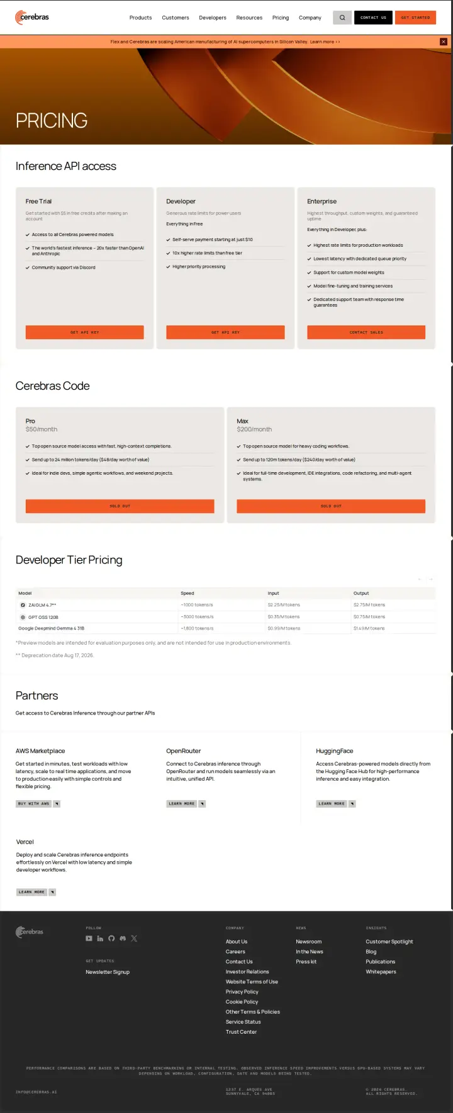Open the Products menu
Screen dimensions: 453x1113
pyautogui.click(x=140, y=18)
